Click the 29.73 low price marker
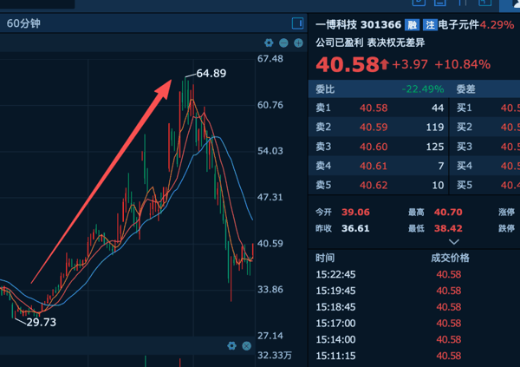The width and height of the screenshot is (520, 367). 41,322
